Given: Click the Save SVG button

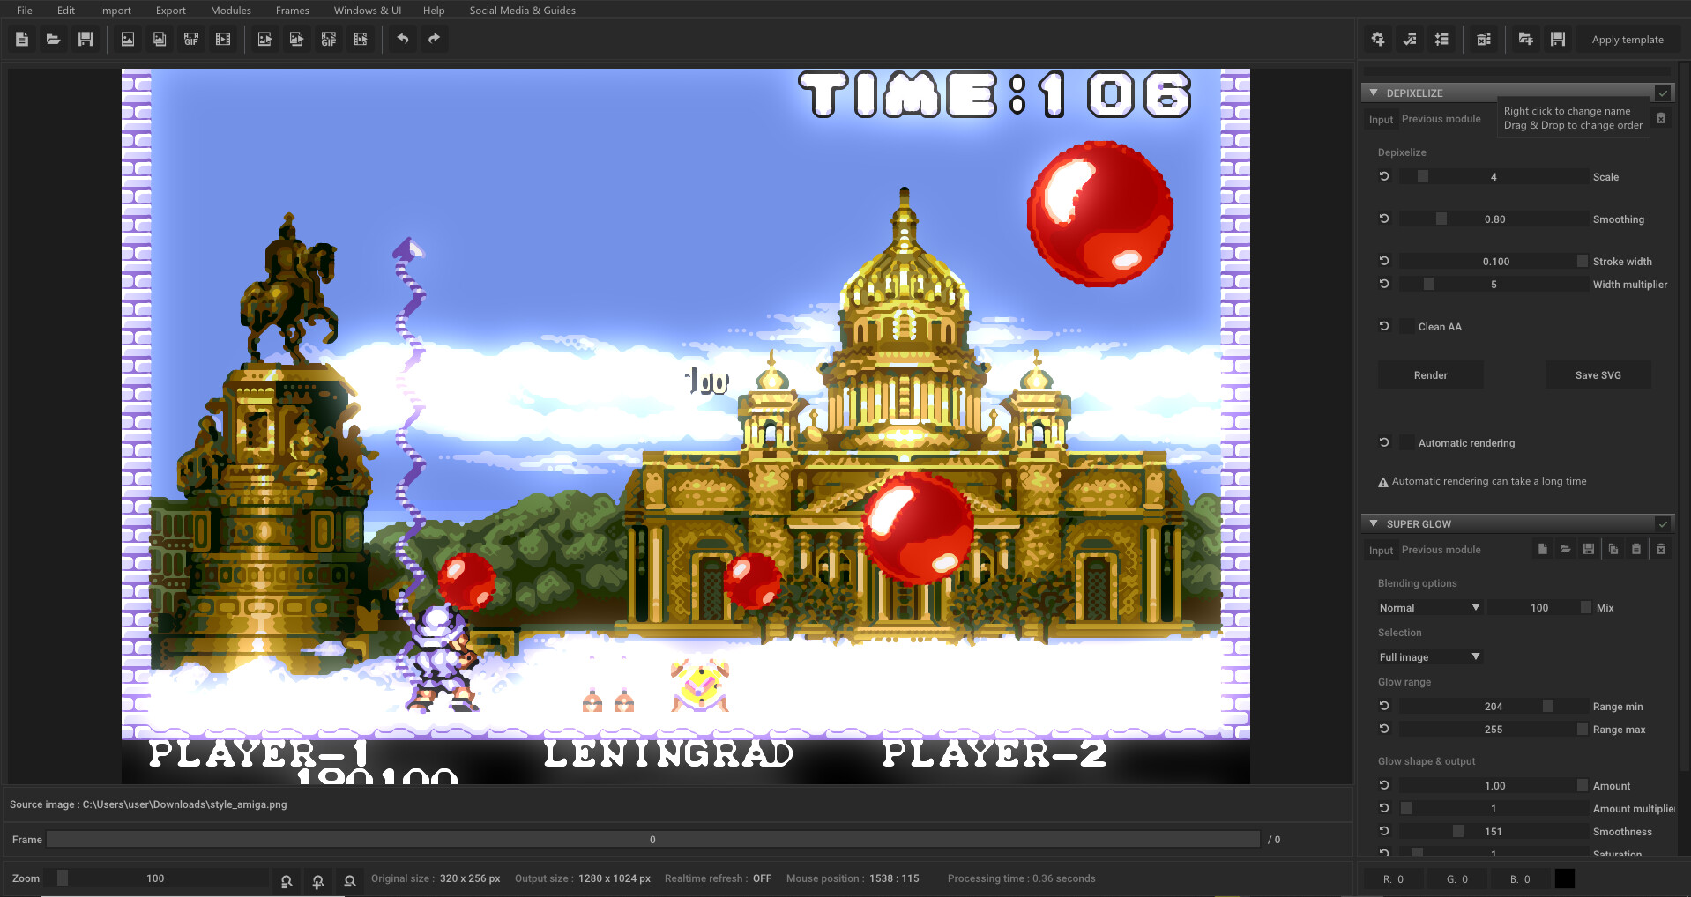Looking at the screenshot, I should click(1598, 374).
